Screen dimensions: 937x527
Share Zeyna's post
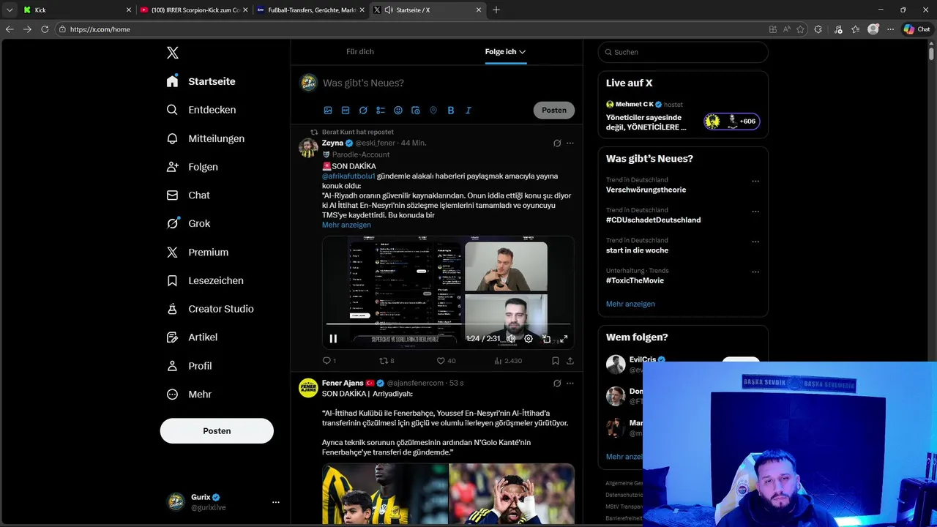pyautogui.click(x=570, y=361)
